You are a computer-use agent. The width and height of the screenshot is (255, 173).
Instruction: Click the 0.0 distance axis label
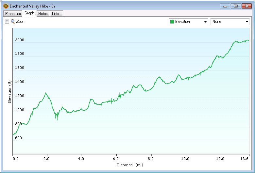tap(16, 159)
